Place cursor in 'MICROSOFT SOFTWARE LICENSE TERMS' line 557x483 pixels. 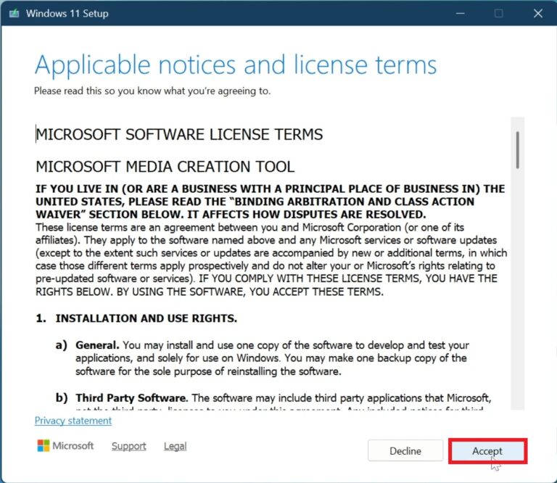tap(179, 135)
